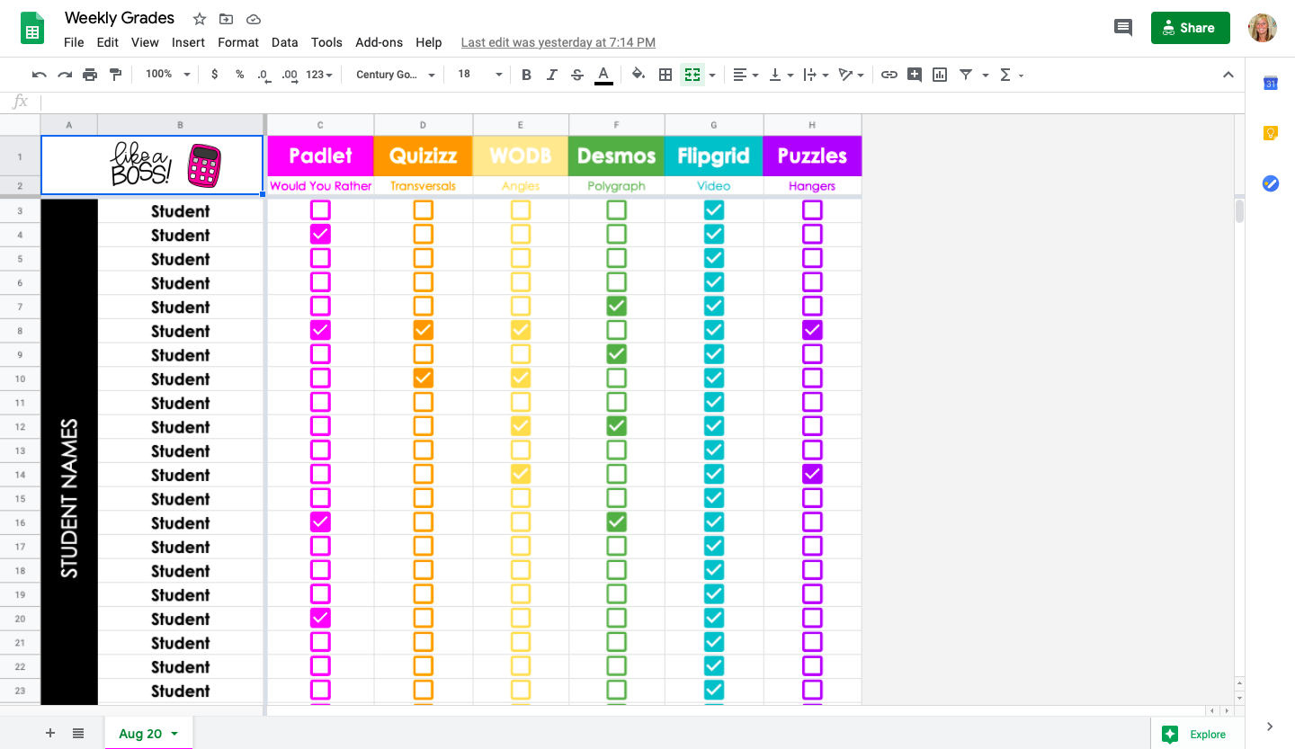This screenshot has height=749, width=1295.
Task: Create a filter on the data
Action: click(964, 75)
